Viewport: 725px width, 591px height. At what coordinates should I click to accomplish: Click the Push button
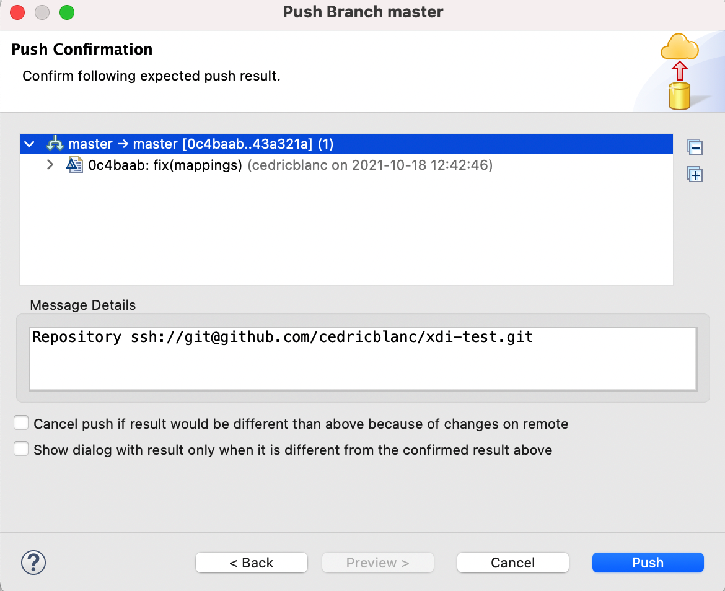point(648,563)
